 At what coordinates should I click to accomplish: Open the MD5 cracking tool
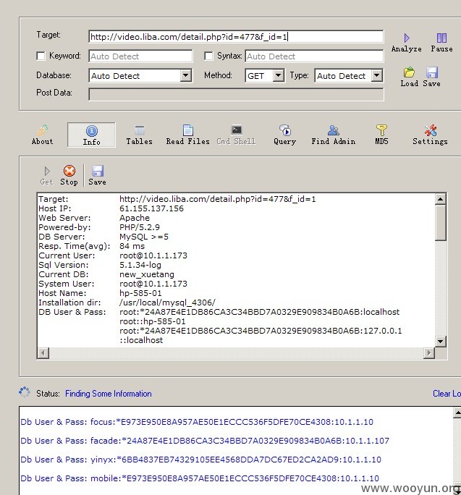[x=381, y=135]
